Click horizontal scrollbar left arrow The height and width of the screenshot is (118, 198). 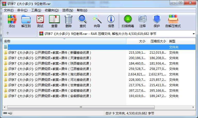5,107
